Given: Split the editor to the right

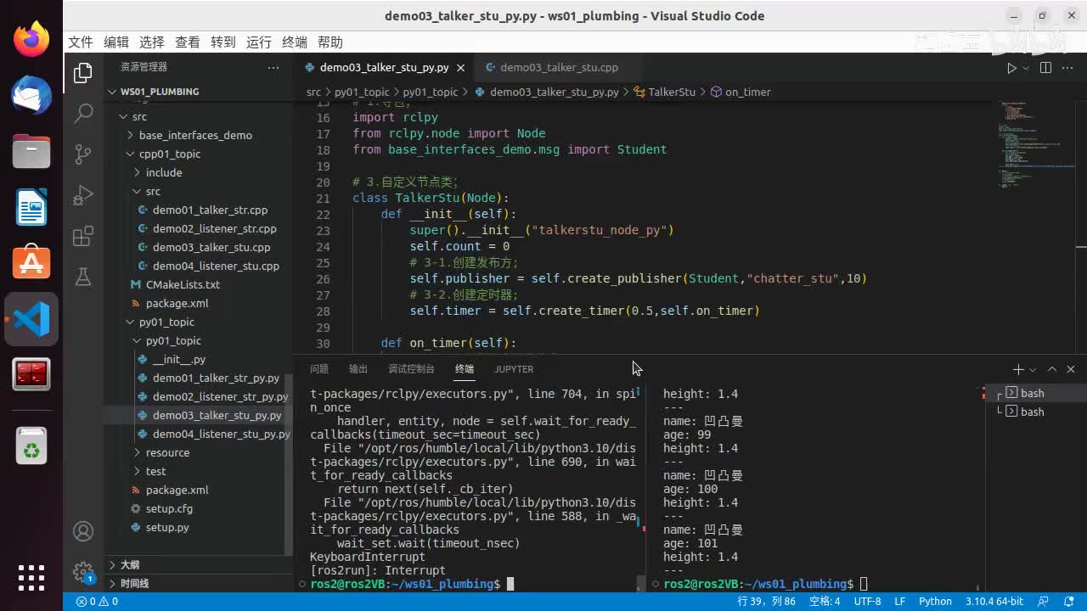Looking at the screenshot, I should [1045, 68].
